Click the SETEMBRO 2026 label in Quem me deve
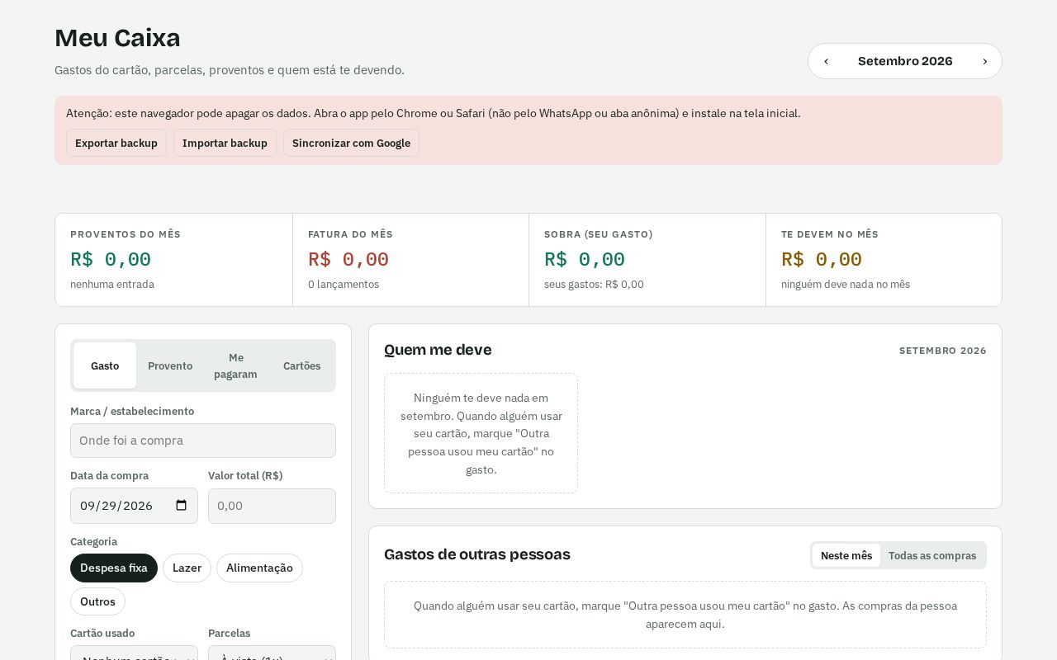The height and width of the screenshot is (660, 1057). pyautogui.click(x=943, y=351)
